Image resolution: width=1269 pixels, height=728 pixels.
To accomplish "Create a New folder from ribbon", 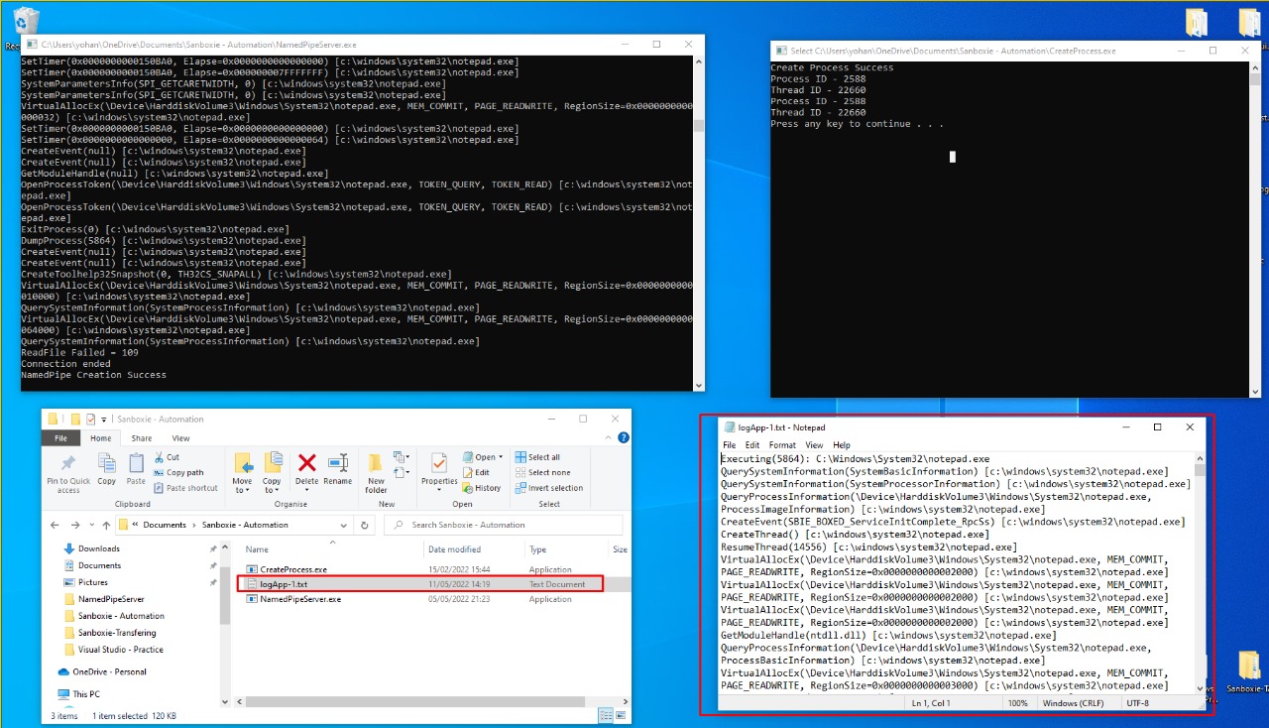I will [376, 473].
